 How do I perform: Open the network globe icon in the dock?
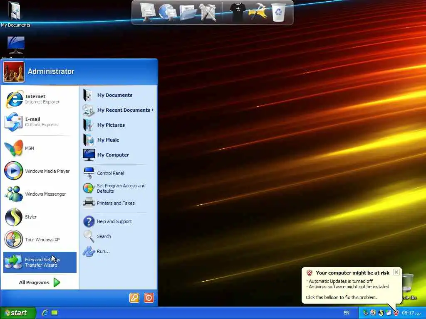pos(167,12)
